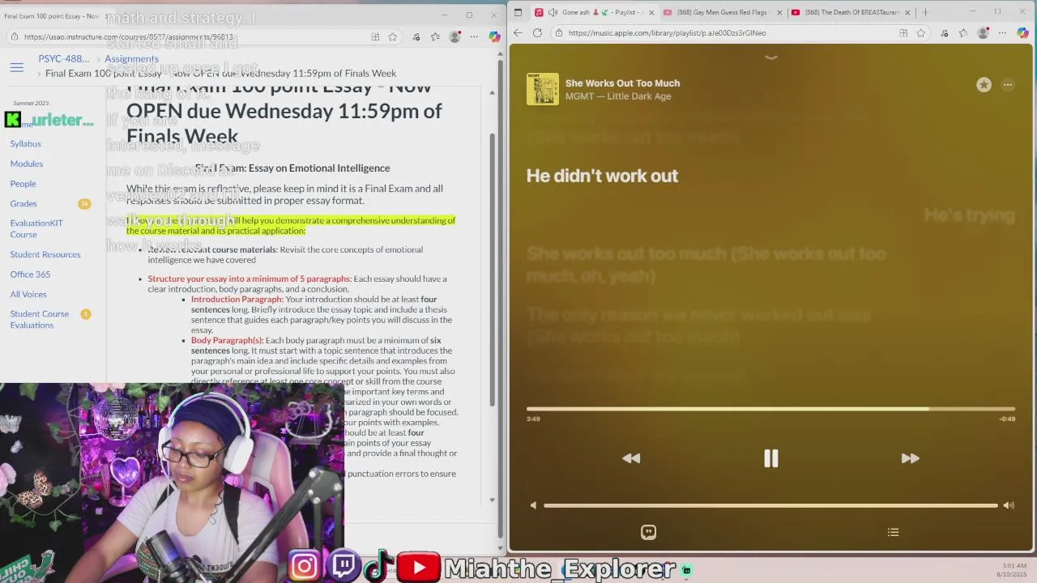Viewport: 1037px width, 583px height.
Task: Close the Gone ash Playlist tab
Action: click(x=652, y=12)
